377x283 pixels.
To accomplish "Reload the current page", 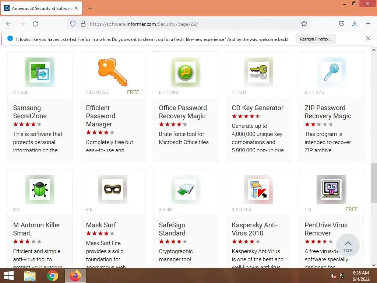I will (x=35, y=24).
